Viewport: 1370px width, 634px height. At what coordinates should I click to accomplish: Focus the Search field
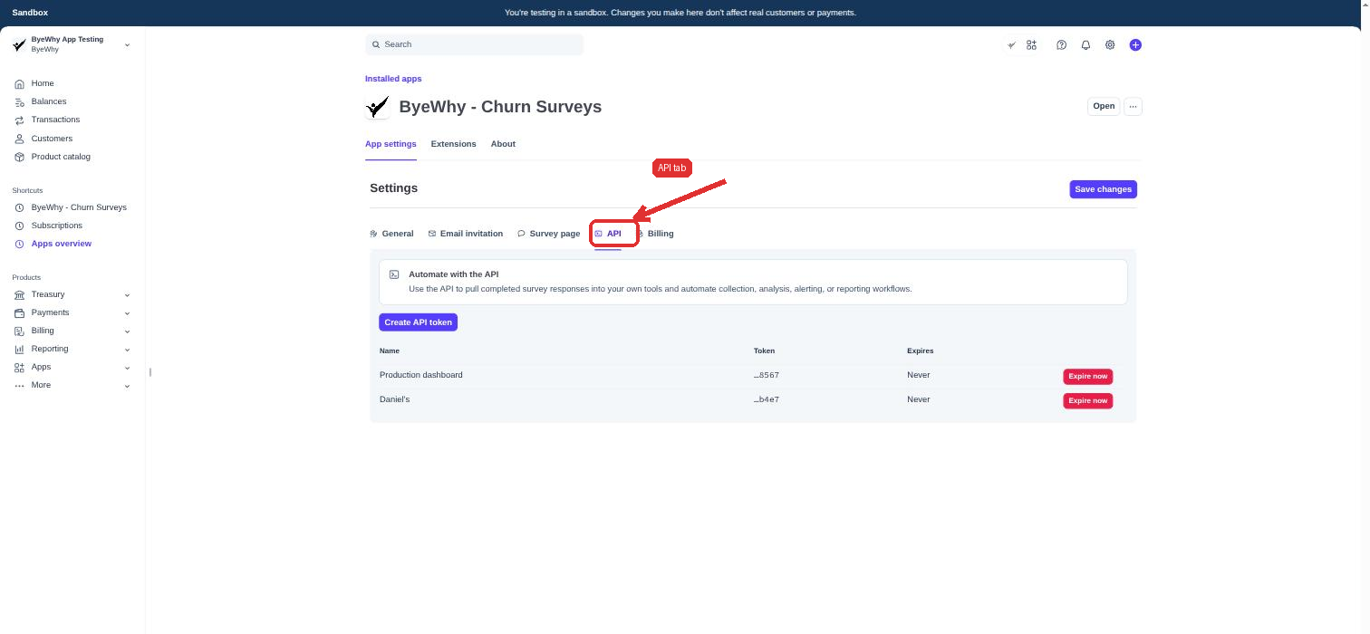coord(474,44)
